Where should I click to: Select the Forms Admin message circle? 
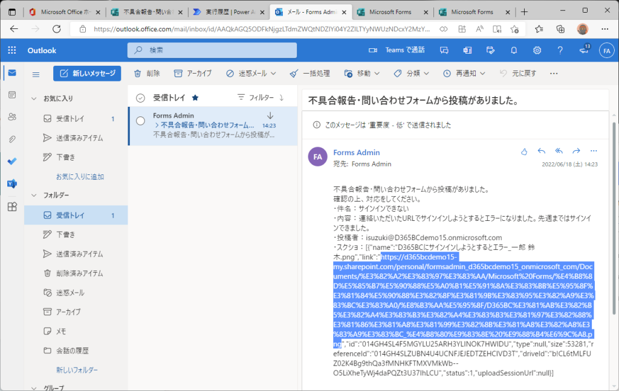tap(140, 121)
